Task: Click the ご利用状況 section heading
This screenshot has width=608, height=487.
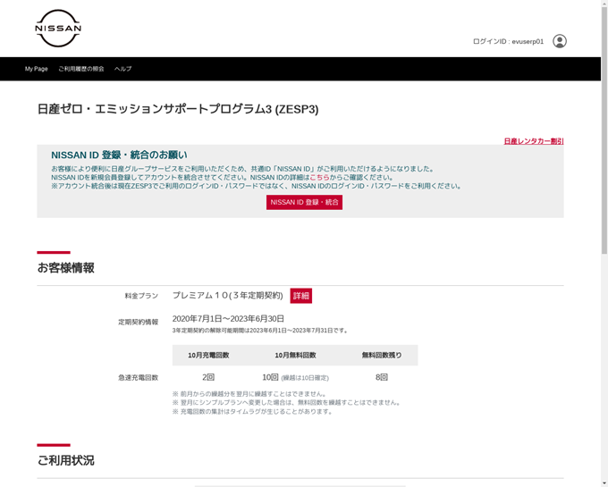Action: click(65, 460)
